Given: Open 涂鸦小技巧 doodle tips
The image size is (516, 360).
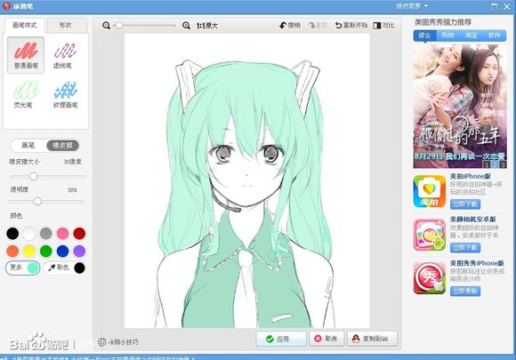Looking at the screenshot, I should [118, 342].
